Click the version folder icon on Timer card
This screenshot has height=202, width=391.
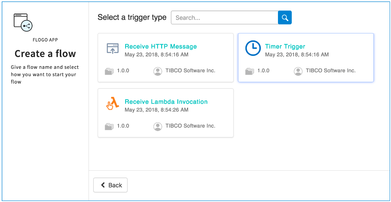[249, 71]
